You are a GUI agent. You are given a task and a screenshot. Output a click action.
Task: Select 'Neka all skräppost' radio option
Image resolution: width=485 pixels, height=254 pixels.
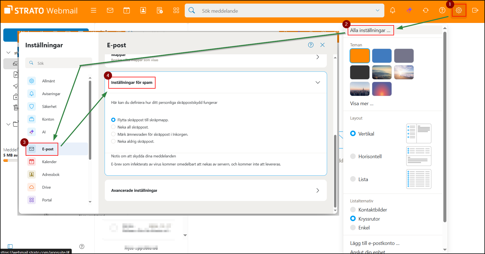tap(113, 127)
